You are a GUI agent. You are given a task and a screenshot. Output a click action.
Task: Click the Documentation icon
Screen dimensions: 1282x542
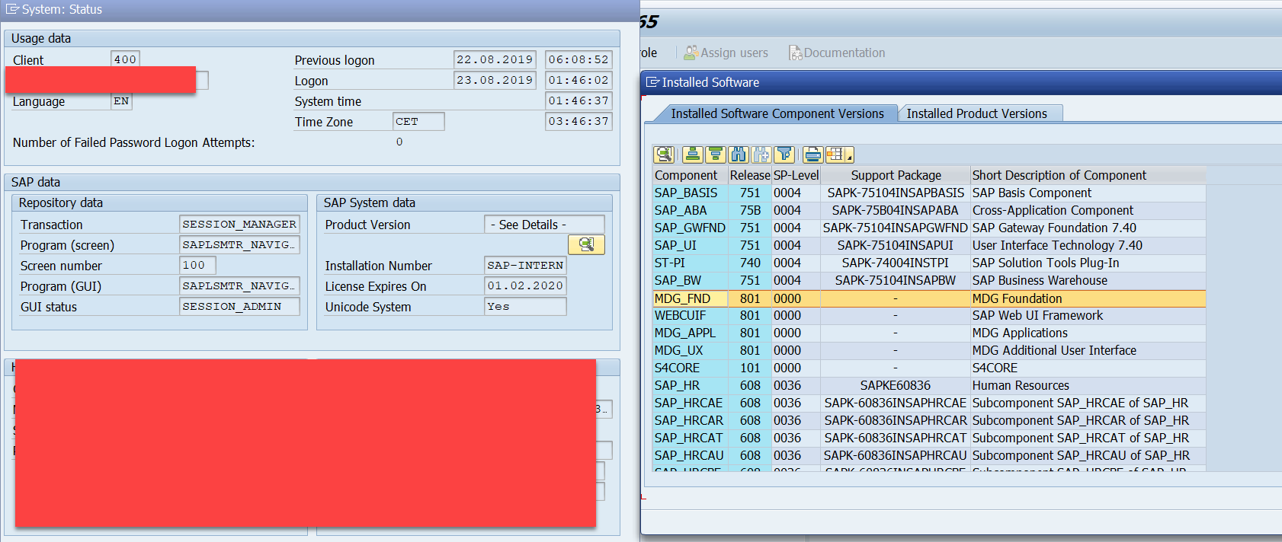(795, 53)
